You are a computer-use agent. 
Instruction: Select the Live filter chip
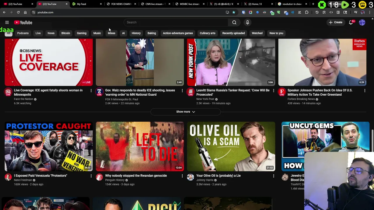[38, 33]
